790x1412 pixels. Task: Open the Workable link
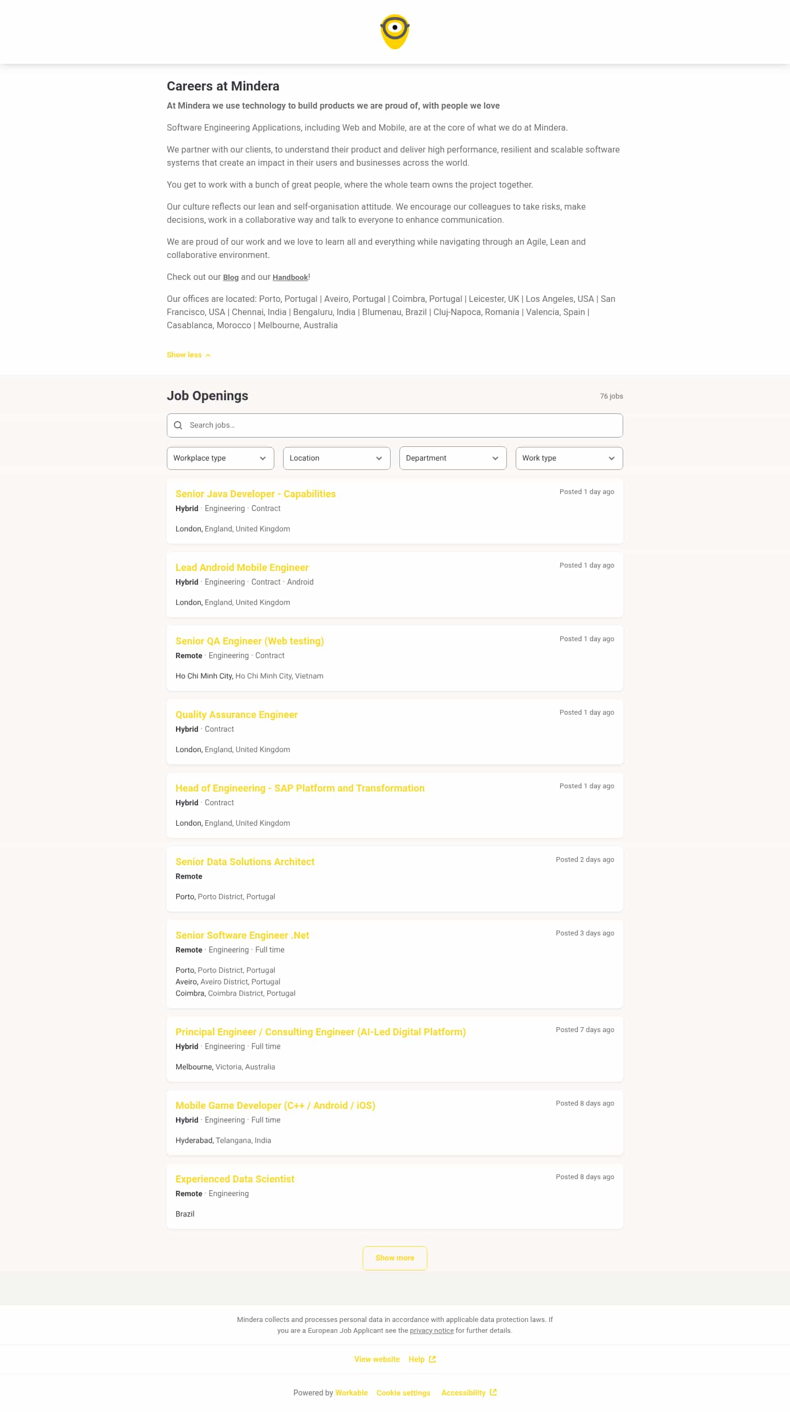352,1393
